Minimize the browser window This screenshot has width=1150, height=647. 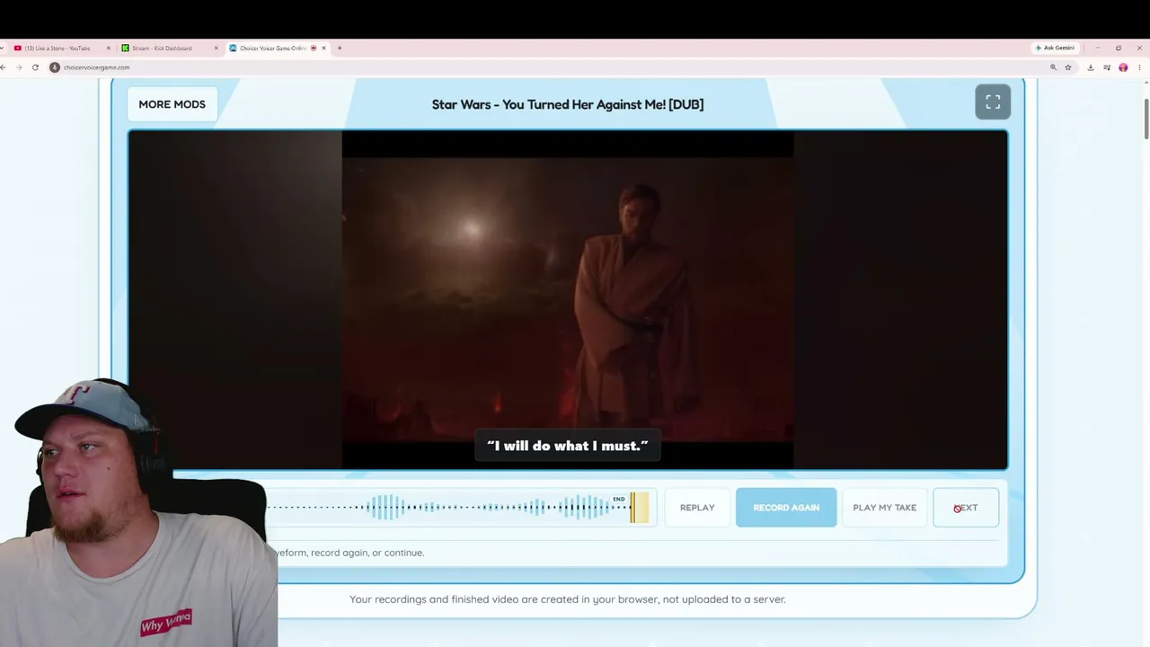click(x=1097, y=48)
